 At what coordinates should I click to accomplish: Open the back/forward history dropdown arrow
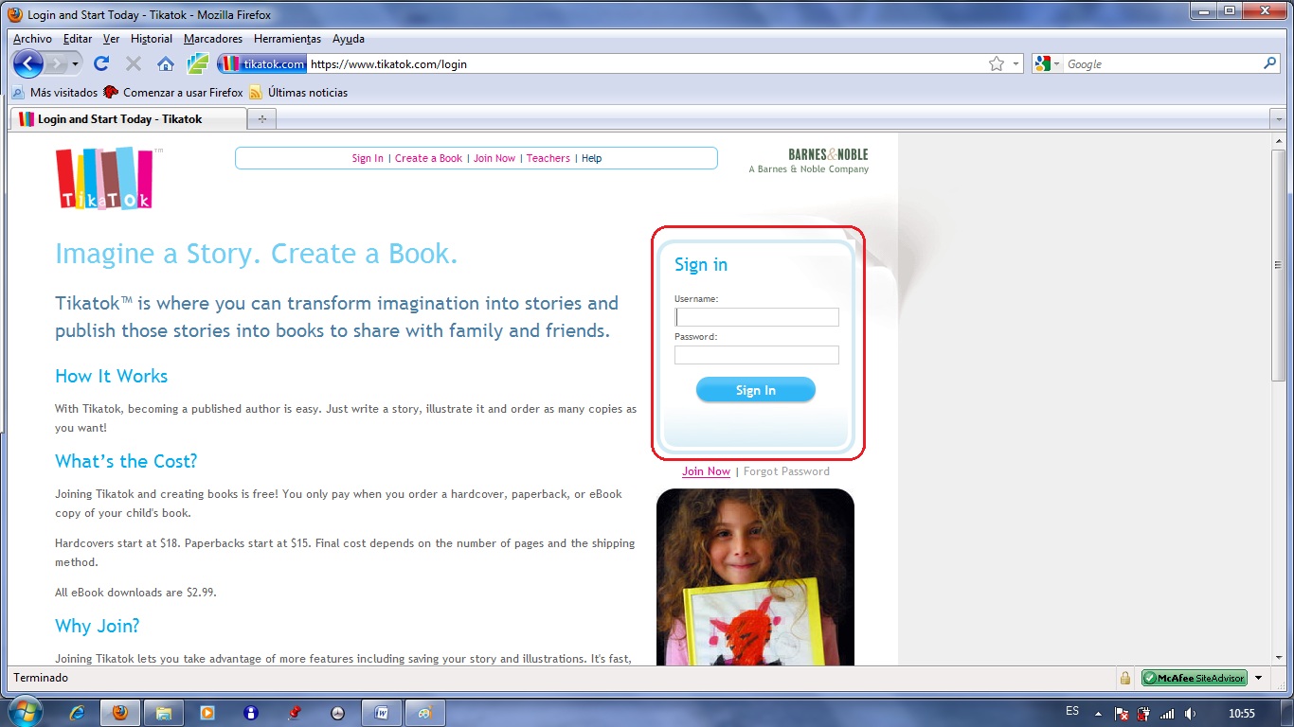coord(75,64)
